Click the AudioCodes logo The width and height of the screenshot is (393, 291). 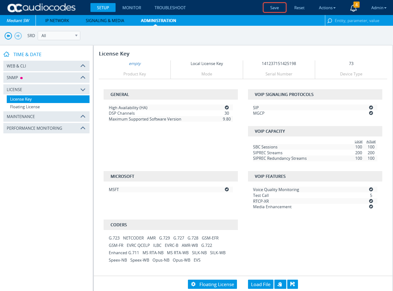(41, 8)
